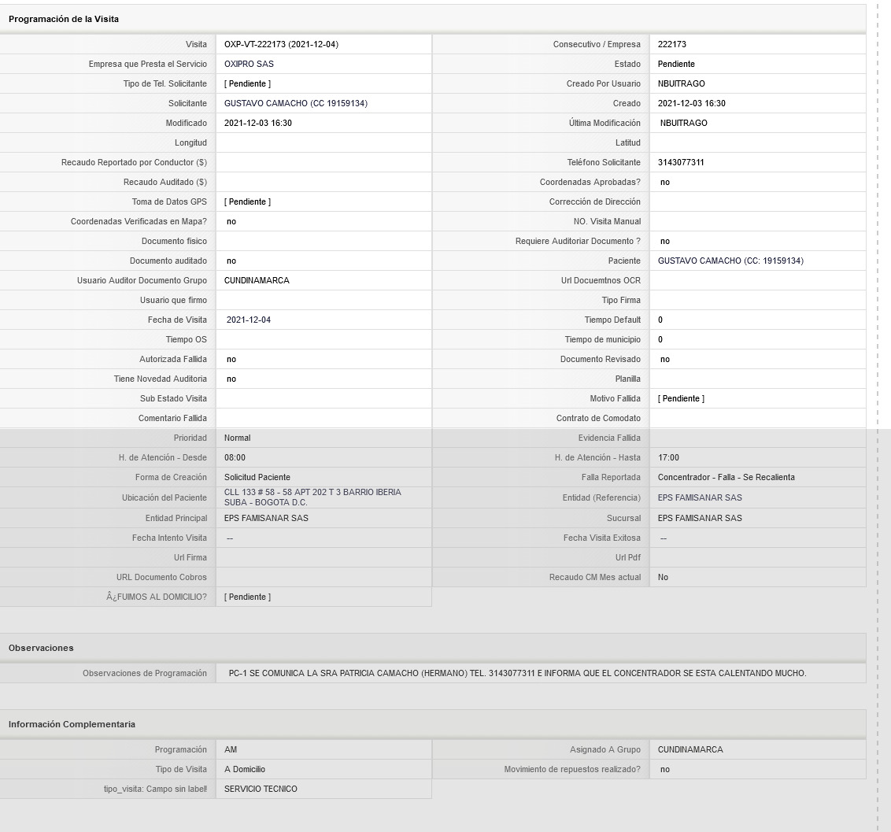Click Última Modificación value NBUITRAGO
The image size is (891, 832).
tap(683, 124)
